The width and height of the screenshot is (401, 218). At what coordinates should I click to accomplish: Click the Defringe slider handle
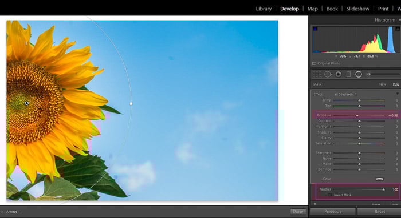[x=359, y=169]
